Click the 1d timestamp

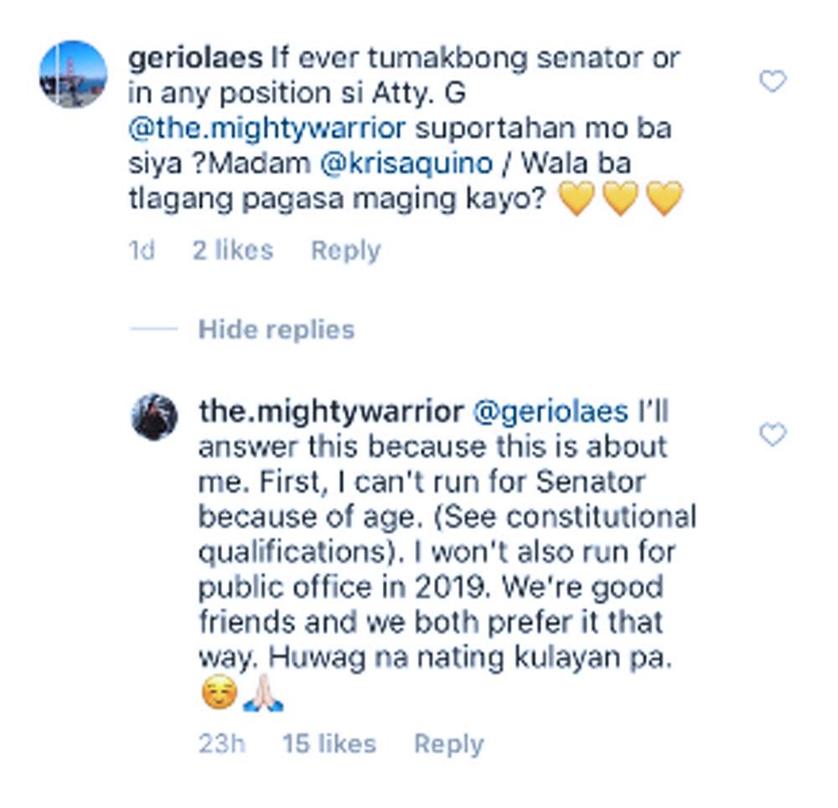coord(142,250)
